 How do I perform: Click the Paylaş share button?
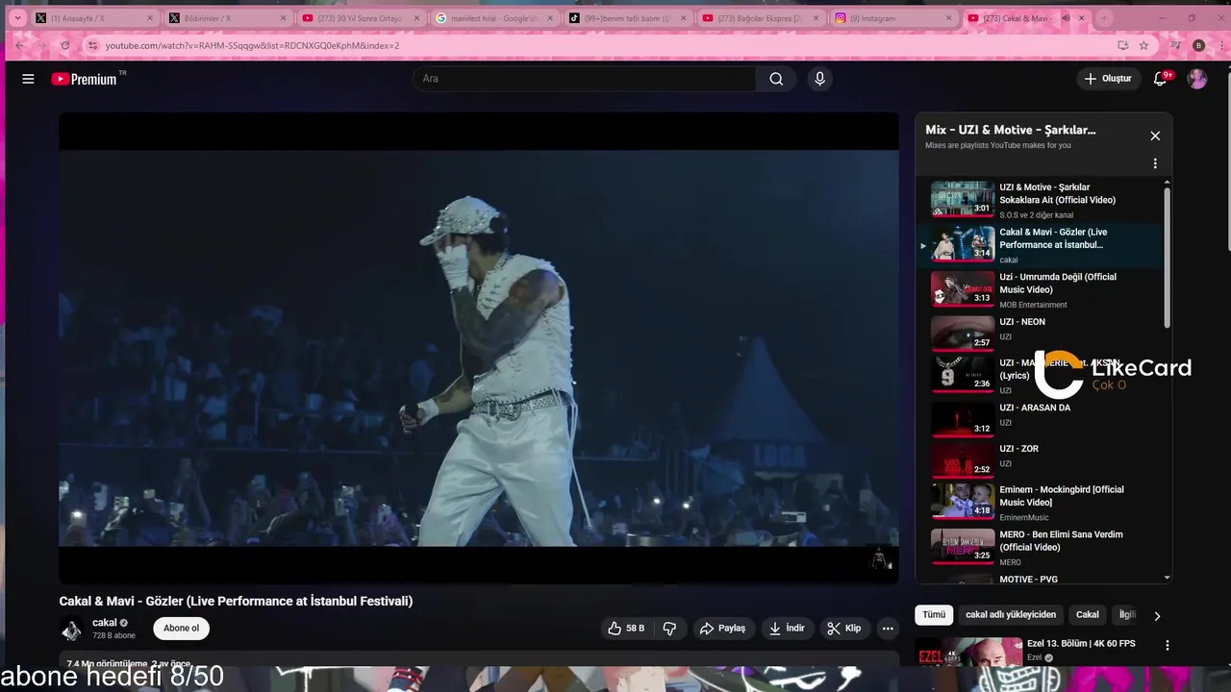point(722,629)
